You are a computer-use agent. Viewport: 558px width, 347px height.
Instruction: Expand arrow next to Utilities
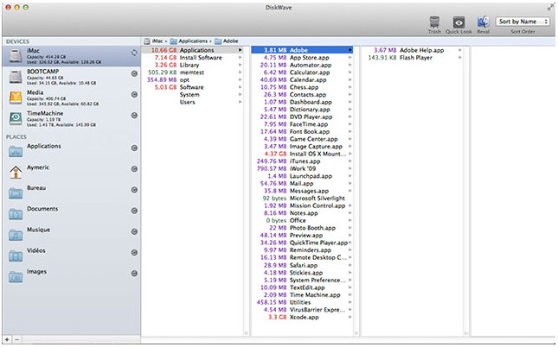coord(350,302)
